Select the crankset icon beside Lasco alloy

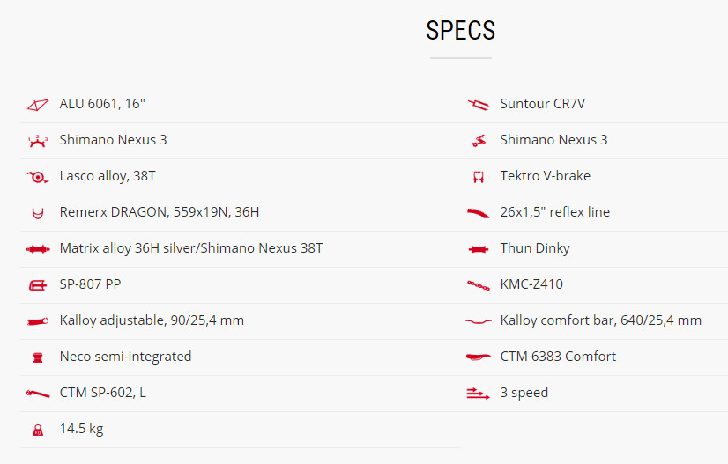pyautogui.click(x=38, y=177)
